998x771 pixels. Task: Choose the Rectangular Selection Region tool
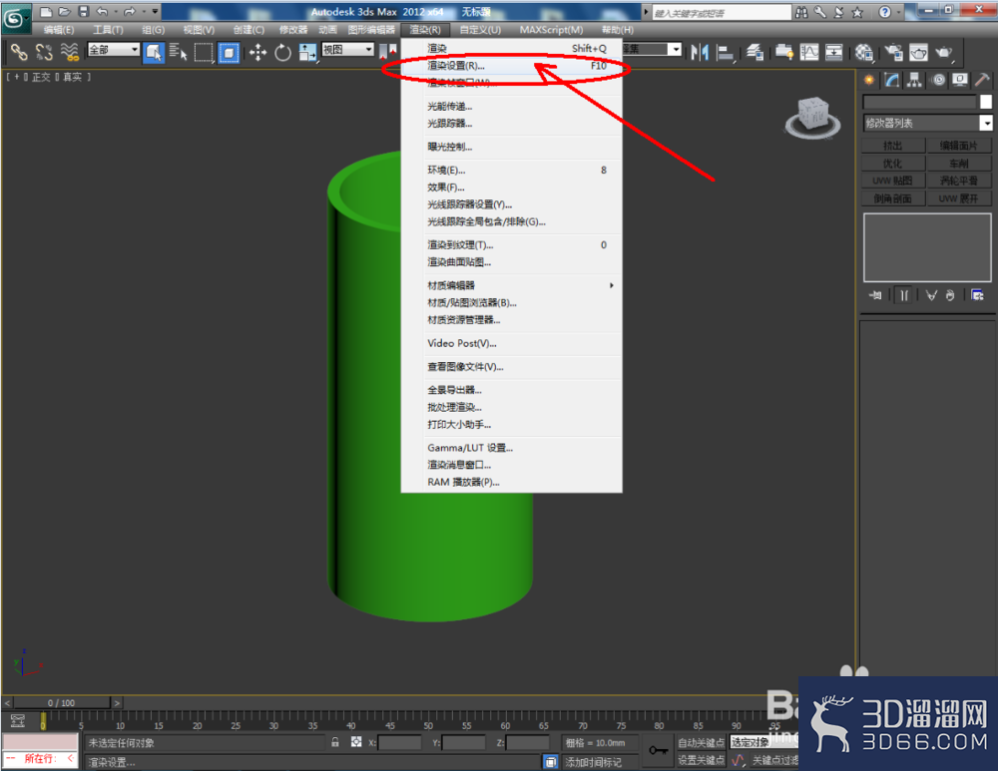coord(203,52)
